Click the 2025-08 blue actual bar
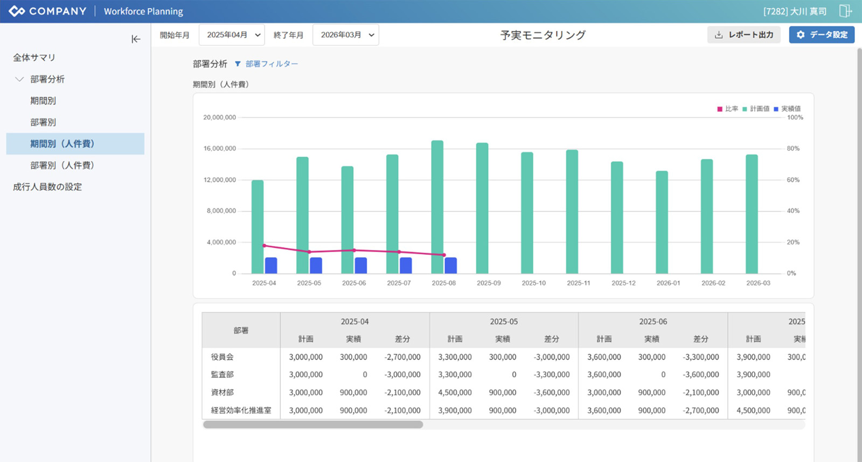Viewport: 862px width, 462px height. click(x=450, y=265)
